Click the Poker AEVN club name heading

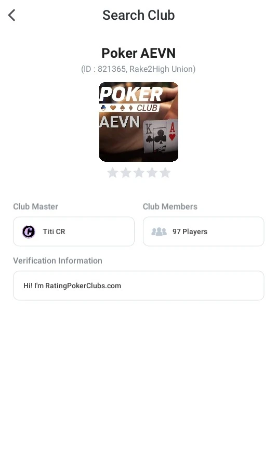pos(138,53)
